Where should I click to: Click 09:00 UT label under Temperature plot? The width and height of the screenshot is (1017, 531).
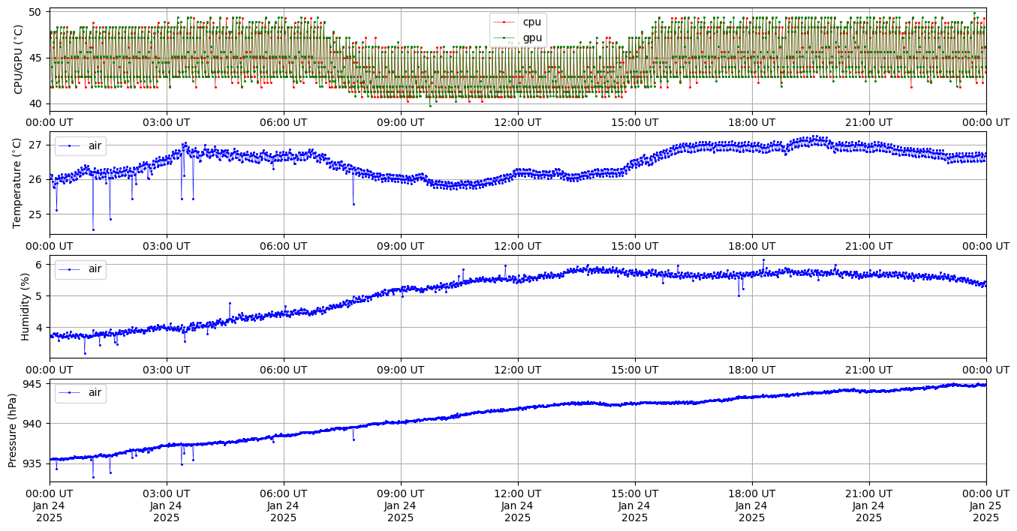(x=401, y=246)
